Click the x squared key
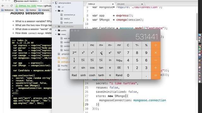The image size is (202, 113). point(83,53)
